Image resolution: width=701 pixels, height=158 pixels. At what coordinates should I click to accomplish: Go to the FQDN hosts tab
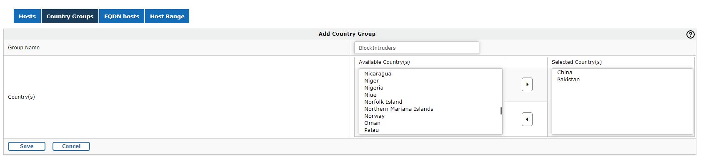coord(122,16)
